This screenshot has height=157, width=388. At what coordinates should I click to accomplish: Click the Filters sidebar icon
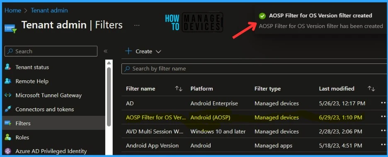pyautogui.click(x=8, y=123)
